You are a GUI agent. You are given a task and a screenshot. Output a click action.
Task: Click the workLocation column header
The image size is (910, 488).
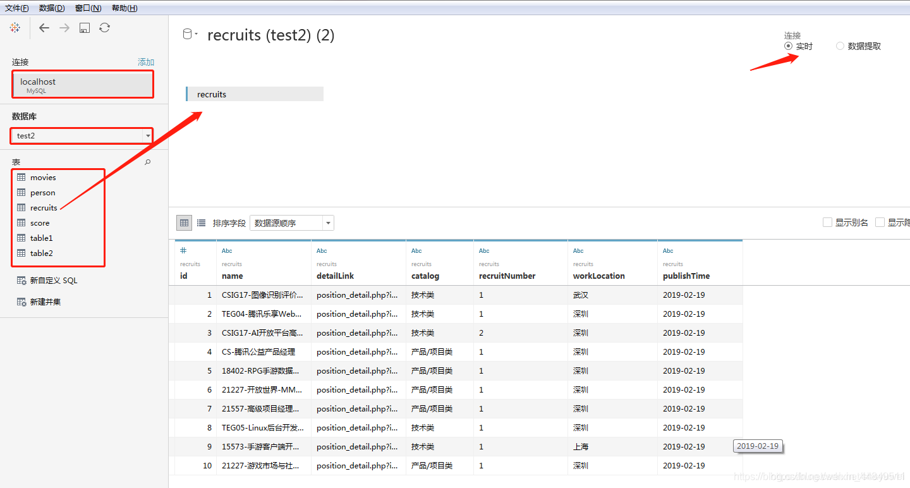(598, 276)
